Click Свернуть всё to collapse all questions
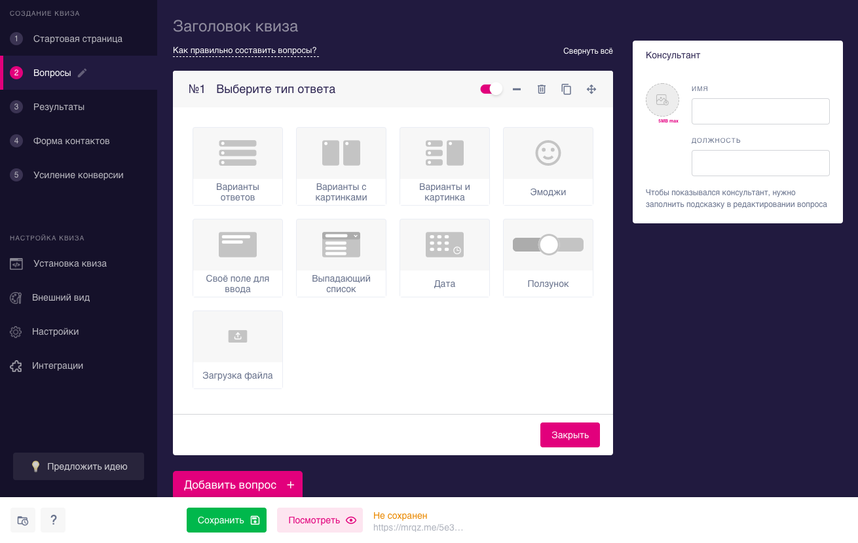The height and width of the screenshot is (543, 858). [588, 51]
